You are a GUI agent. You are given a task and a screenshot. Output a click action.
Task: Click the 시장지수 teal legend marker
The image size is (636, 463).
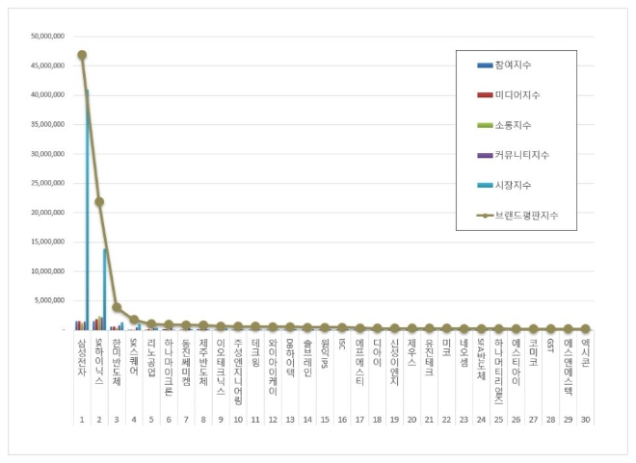[x=485, y=185]
